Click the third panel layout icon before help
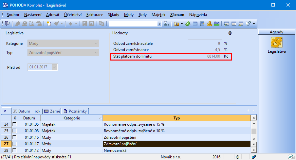The image size is (296, 160). click(241, 24)
